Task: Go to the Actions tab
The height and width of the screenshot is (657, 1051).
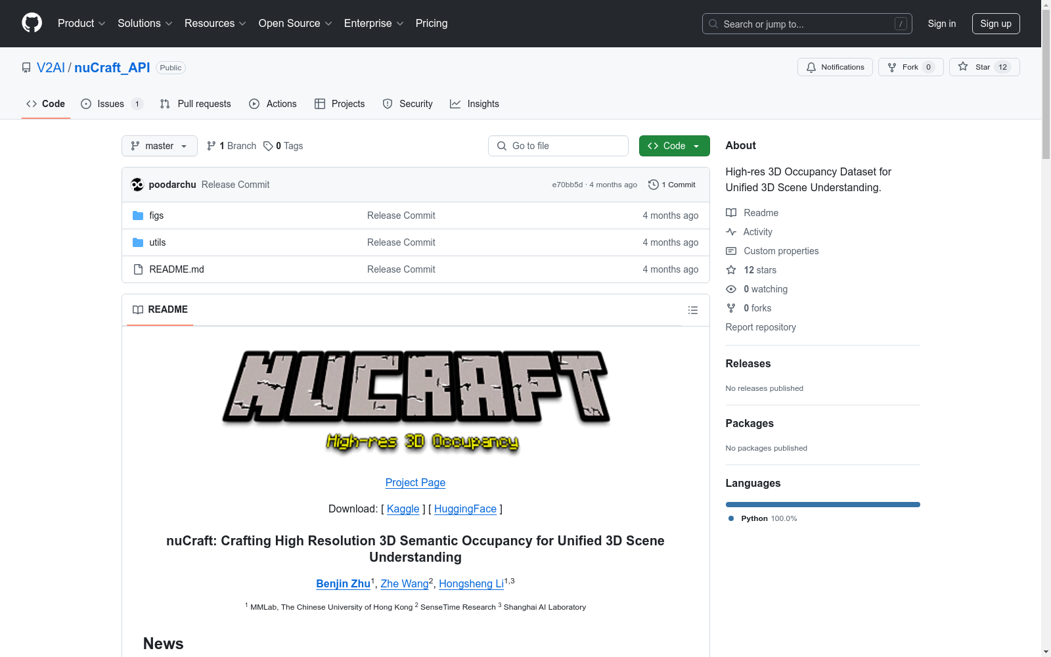Action: [x=273, y=104]
